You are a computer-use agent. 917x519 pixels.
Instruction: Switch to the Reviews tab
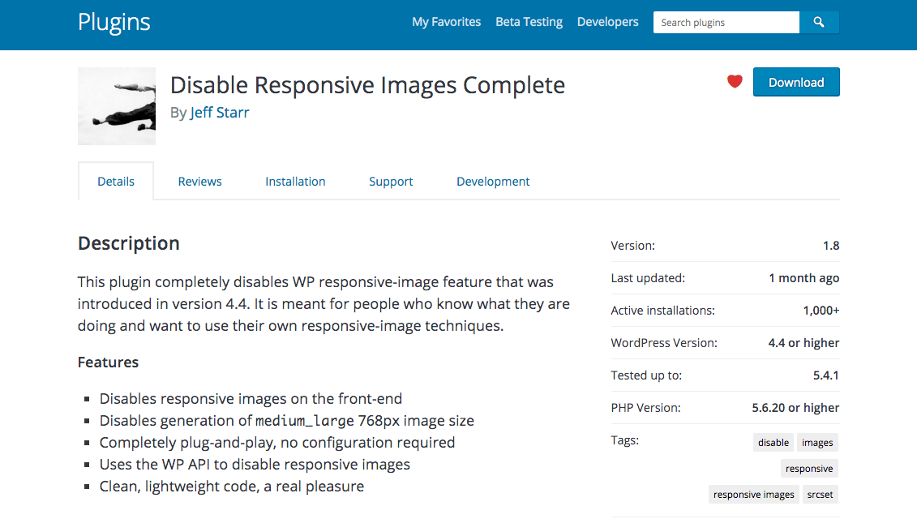click(199, 181)
